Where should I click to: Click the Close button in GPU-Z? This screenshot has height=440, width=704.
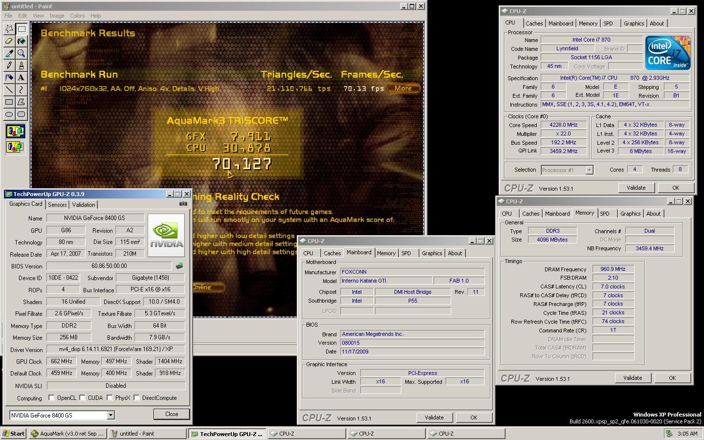[x=172, y=414]
